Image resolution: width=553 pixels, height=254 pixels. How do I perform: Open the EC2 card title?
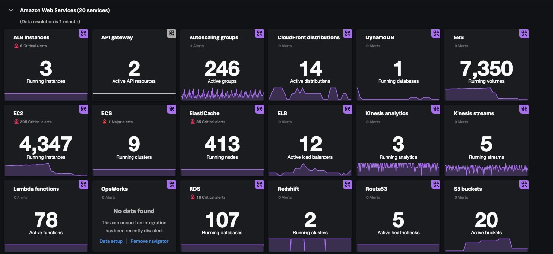point(19,113)
